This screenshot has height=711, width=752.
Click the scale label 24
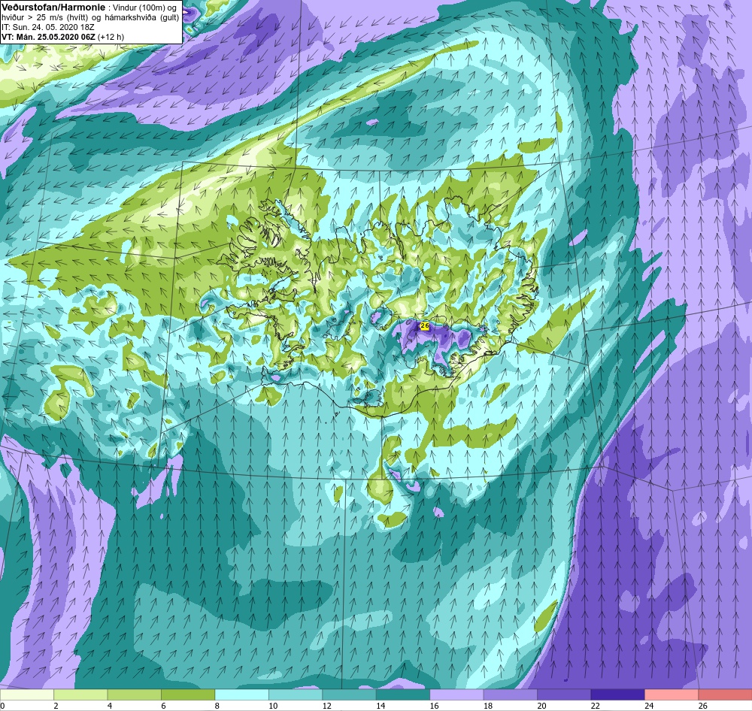tap(649, 706)
